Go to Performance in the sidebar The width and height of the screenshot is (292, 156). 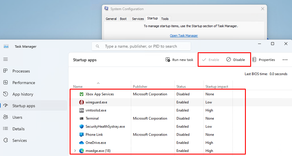pyautogui.click(x=24, y=83)
